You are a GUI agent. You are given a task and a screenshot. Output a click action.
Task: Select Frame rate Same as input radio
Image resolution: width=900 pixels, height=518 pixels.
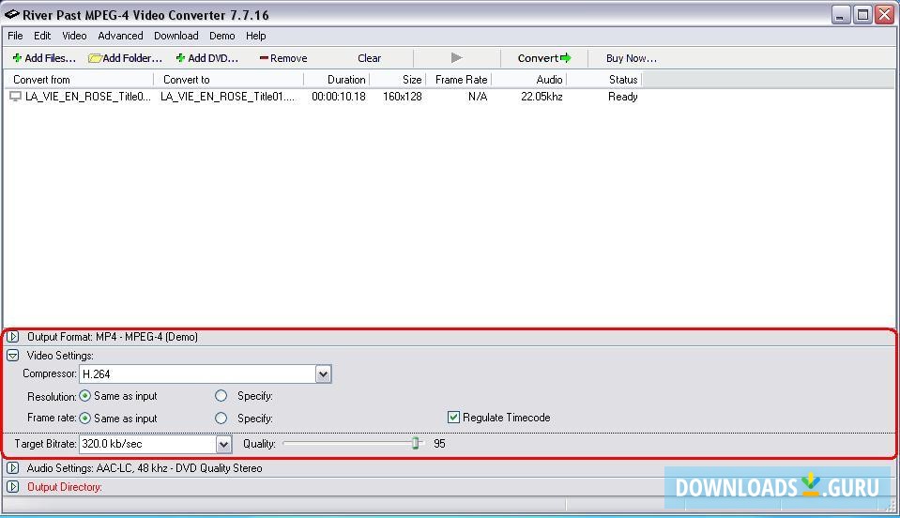(x=85, y=419)
